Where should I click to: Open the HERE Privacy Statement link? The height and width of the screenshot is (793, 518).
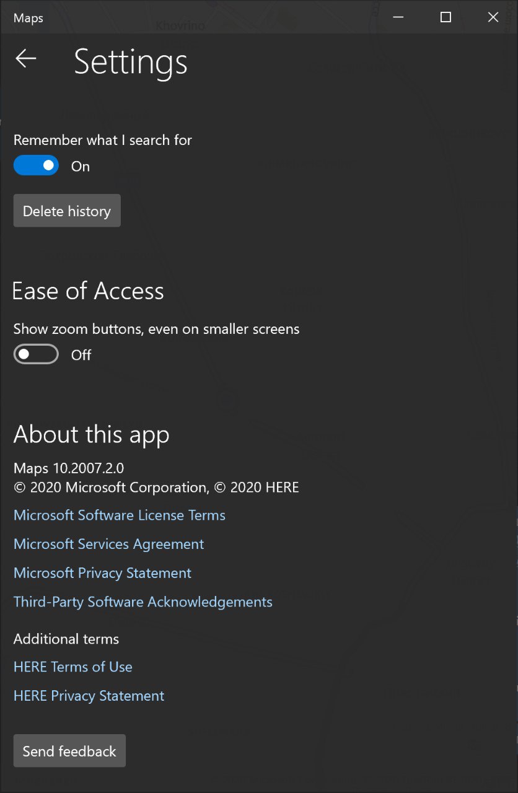tap(89, 696)
